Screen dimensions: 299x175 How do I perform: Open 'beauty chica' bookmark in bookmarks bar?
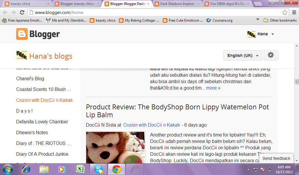(x=102, y=20)
